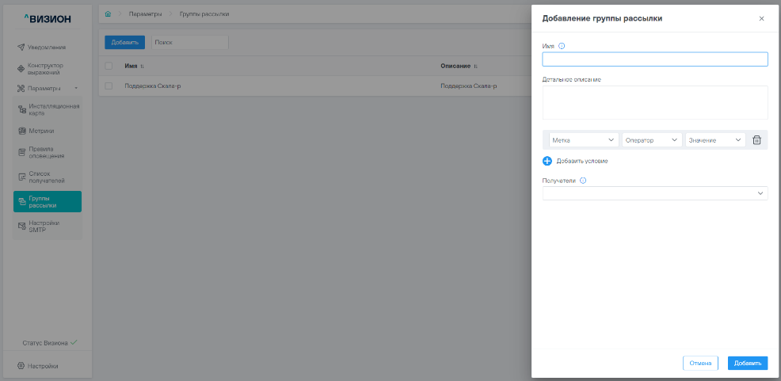Click the Поддержка Скала-р description cell
Image resolution: width=781 pixels, height=381 pixels.
click(469, 86)
